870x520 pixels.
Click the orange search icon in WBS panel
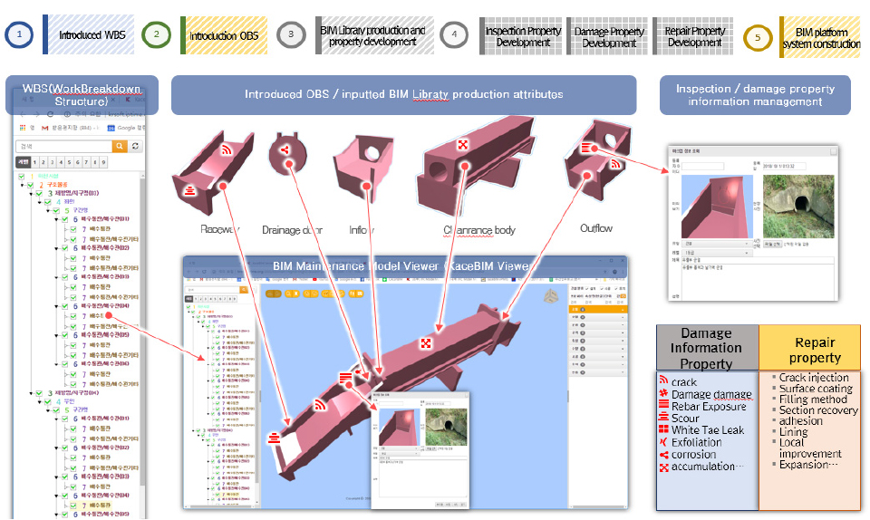tap(120, 147)
